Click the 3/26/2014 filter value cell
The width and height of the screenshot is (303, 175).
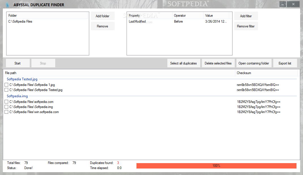216,21
